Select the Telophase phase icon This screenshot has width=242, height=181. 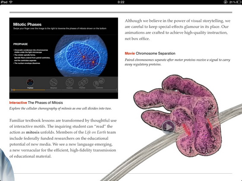click(x=83, y=82)
